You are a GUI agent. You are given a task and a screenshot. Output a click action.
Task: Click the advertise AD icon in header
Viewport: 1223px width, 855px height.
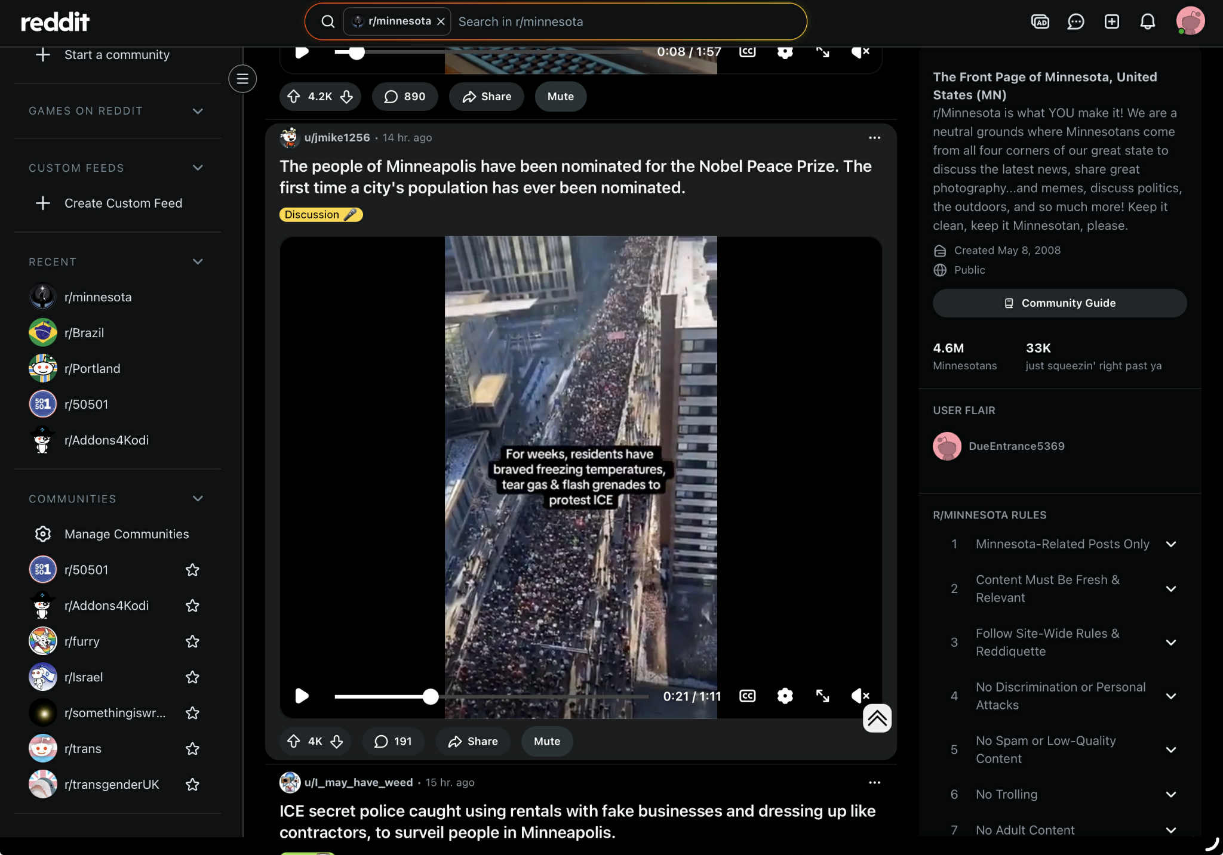[x=1040, y=22]
